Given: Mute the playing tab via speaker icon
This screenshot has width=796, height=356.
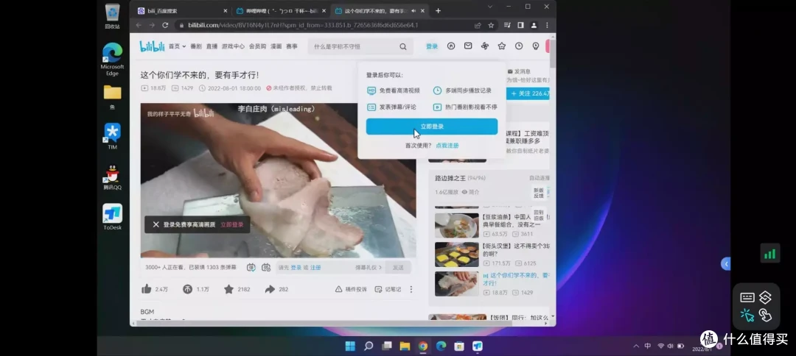Looking at the screenshot, I should (x=413, y=10).
